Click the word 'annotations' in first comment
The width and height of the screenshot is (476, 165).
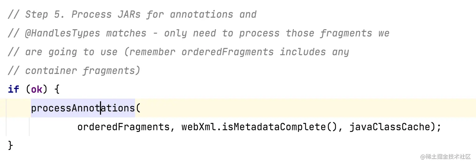[x=201, y=14]
